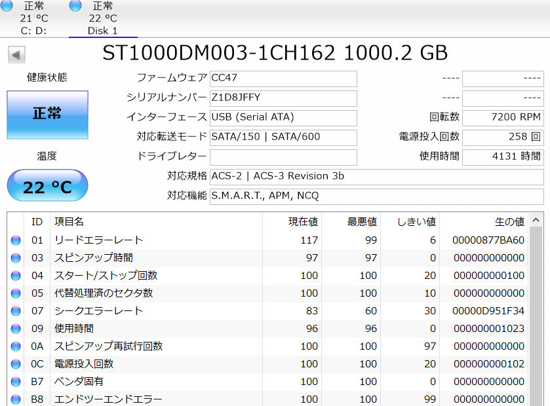Click the 正常 health status button

tap(47, 114)
